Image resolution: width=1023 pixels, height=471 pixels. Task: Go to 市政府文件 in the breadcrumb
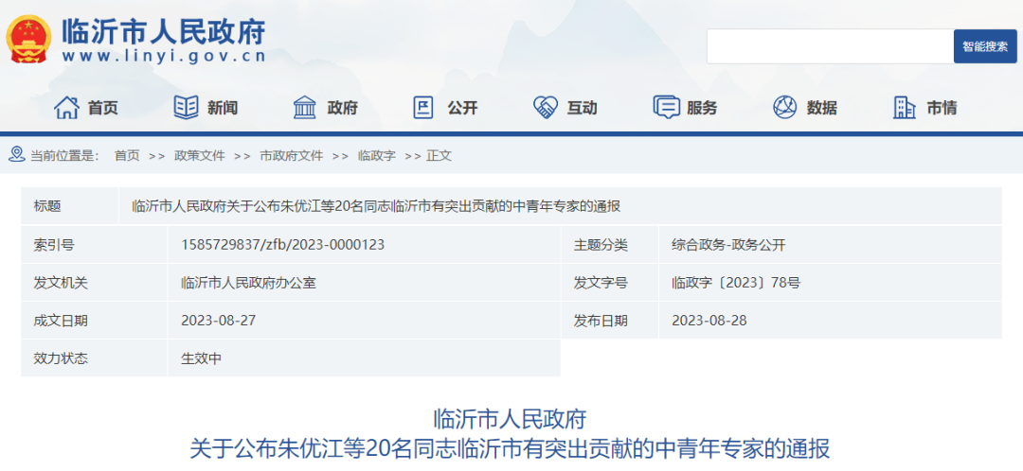point(292,156)
